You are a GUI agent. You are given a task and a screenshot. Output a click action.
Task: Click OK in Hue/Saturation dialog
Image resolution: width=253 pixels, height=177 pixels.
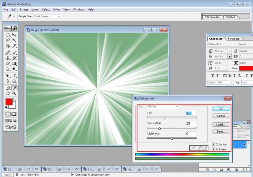click(221, 109)
